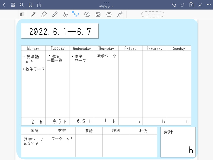This screenshot has width=213, height=160.
Task: Select the Text box tool
Action: click(109, 14)
